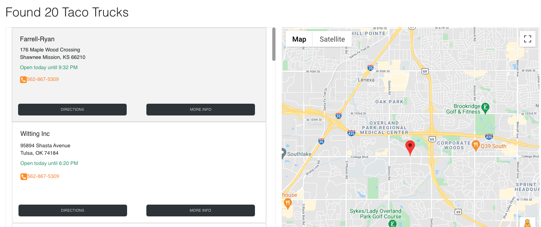Click Q39 South restaurant marker
The height and width of the screenshot is (227, 541).
pos(475,146)
